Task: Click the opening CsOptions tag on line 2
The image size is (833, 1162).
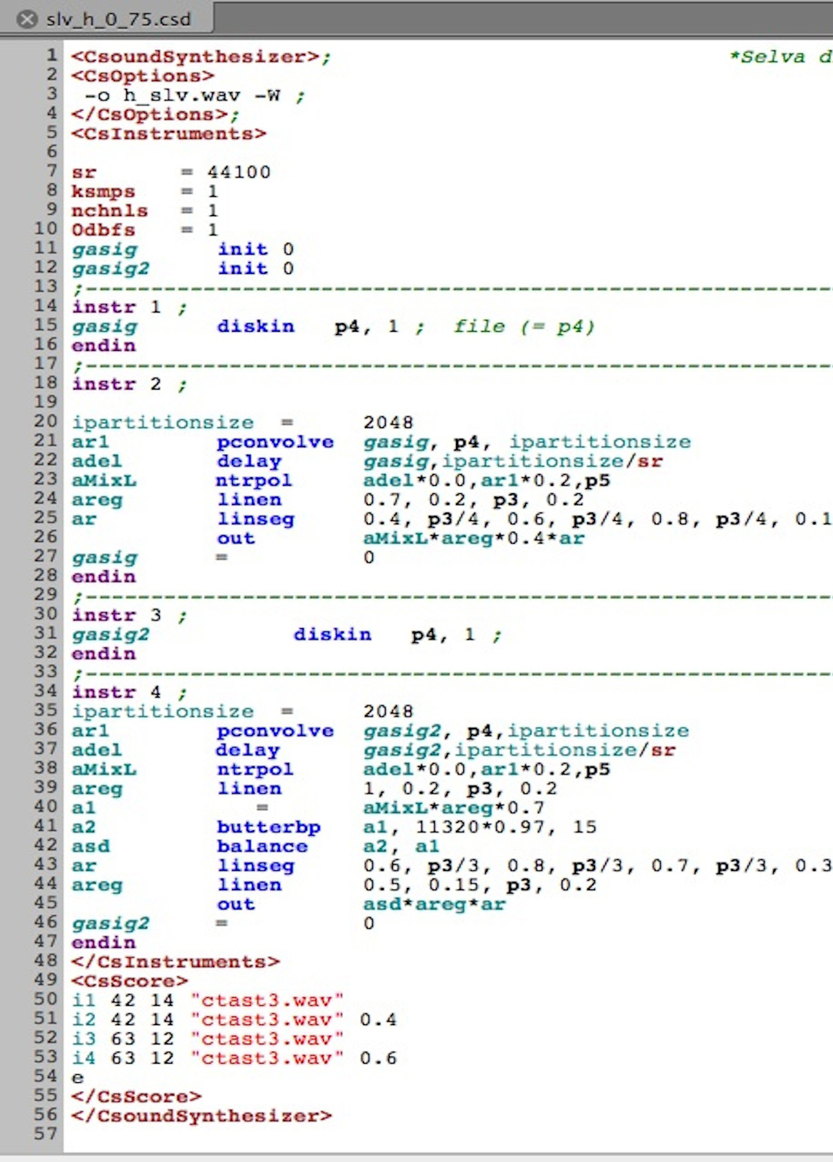Action: click(x=142, y=76)
